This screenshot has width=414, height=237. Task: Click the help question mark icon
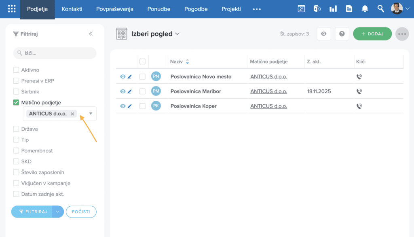342,34
